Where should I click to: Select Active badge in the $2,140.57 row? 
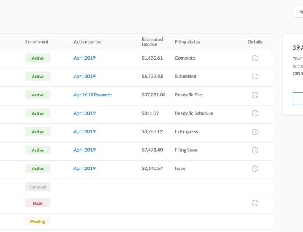38,168
